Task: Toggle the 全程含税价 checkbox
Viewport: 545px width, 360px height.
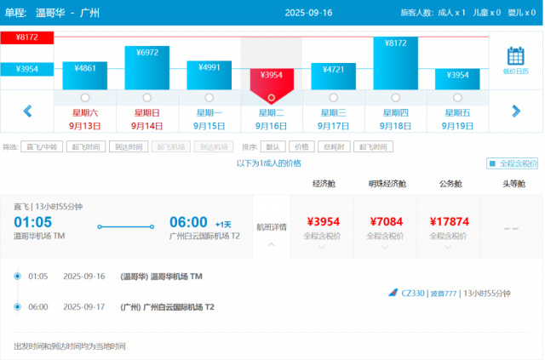Action: (492, 163)
